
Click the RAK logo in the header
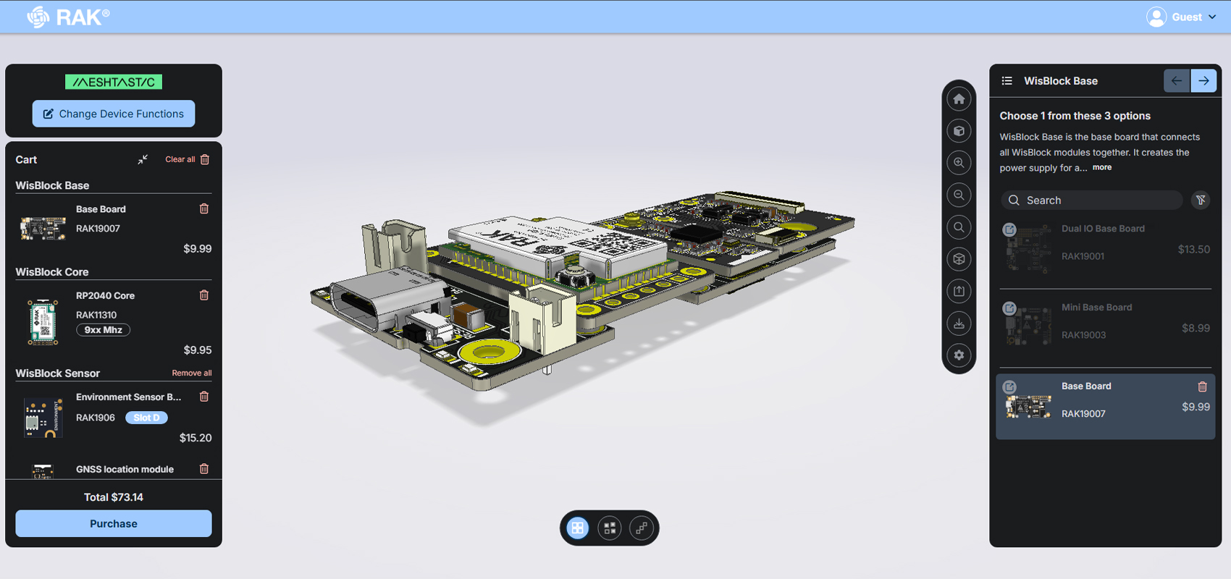[68, 17]
